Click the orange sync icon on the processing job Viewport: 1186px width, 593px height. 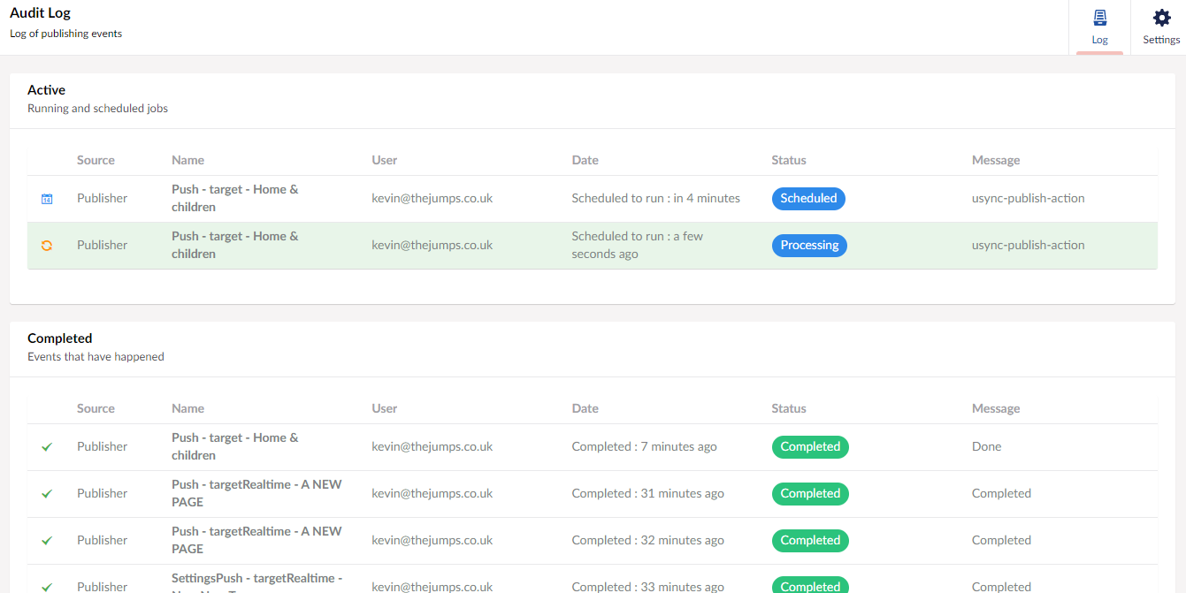(x=47, y=245)
